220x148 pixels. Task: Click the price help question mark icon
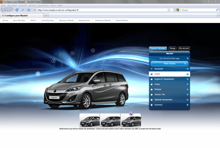coord(188,58)
